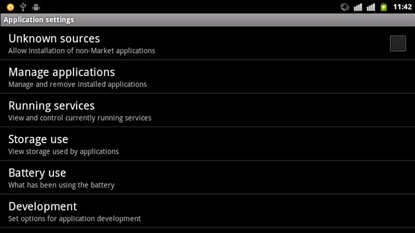Open Manage applications
This screenshot has width=415, height=233.
207,77
